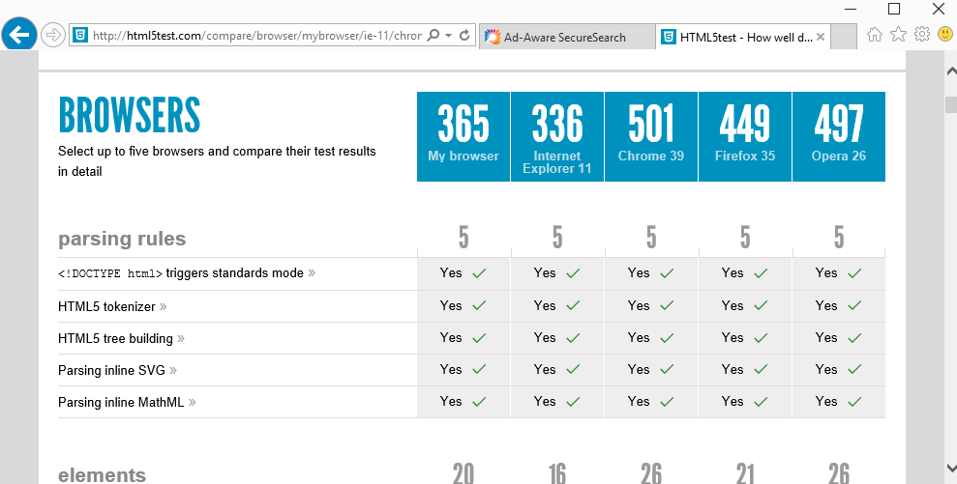Click the chevron after HTML5 tree building
957x484 pixels.
click(x=181, y=339)
